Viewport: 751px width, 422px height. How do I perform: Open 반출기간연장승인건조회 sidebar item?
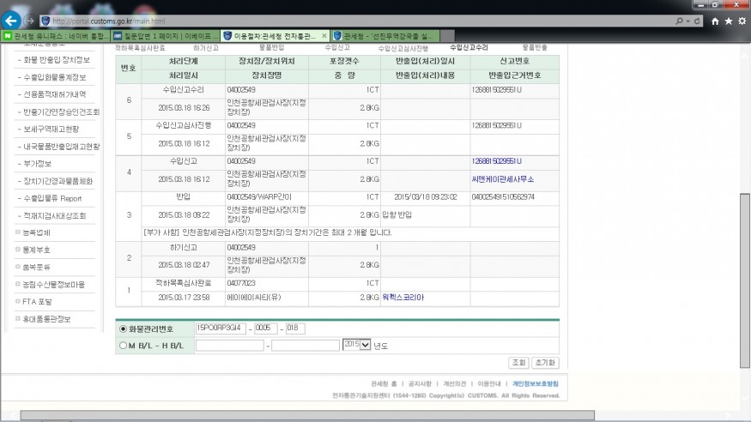61,112
